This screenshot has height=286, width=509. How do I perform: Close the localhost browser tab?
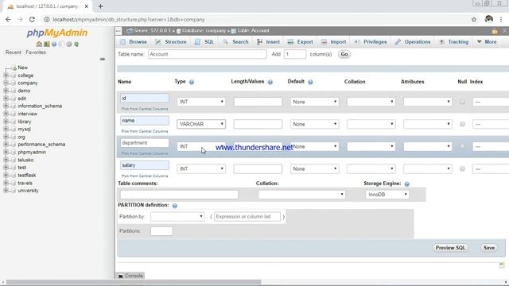tap(87, 6)
